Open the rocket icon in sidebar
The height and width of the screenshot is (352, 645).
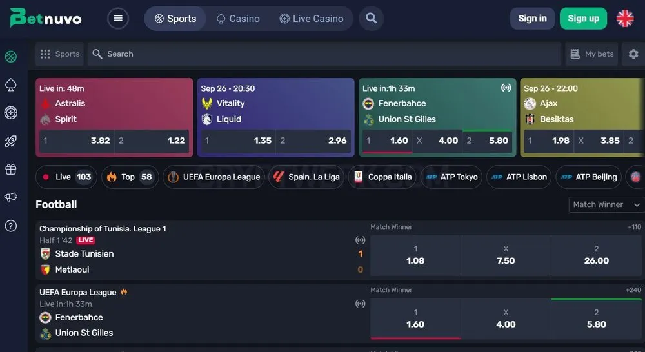pos(11,141)
